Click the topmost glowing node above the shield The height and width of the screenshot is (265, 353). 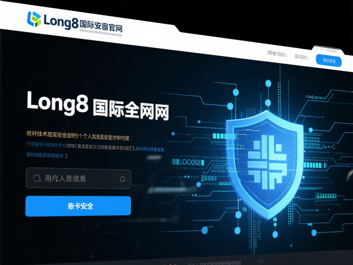click(268, 84)
